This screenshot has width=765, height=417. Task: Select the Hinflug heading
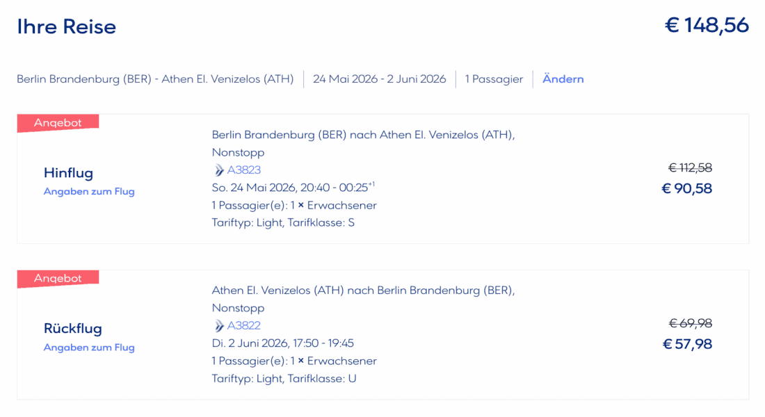coord(68,173)
